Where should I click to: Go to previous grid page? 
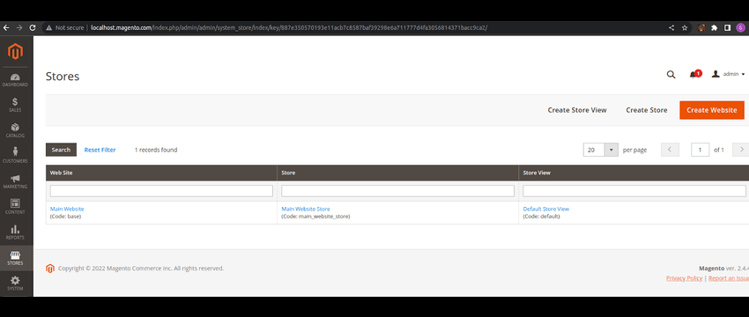pyautogui.click(x=670, y=150)
